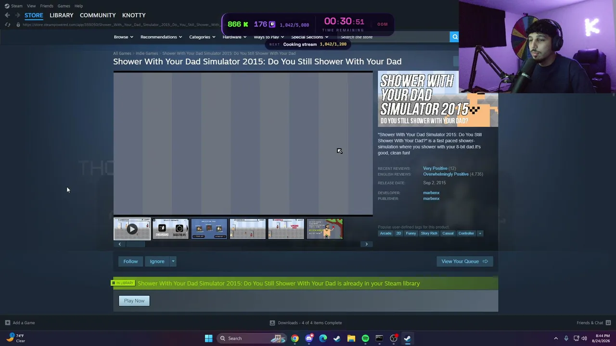Screen dimensions: 616x346
Task: Click the Play Now button
Action: point(134,301)
